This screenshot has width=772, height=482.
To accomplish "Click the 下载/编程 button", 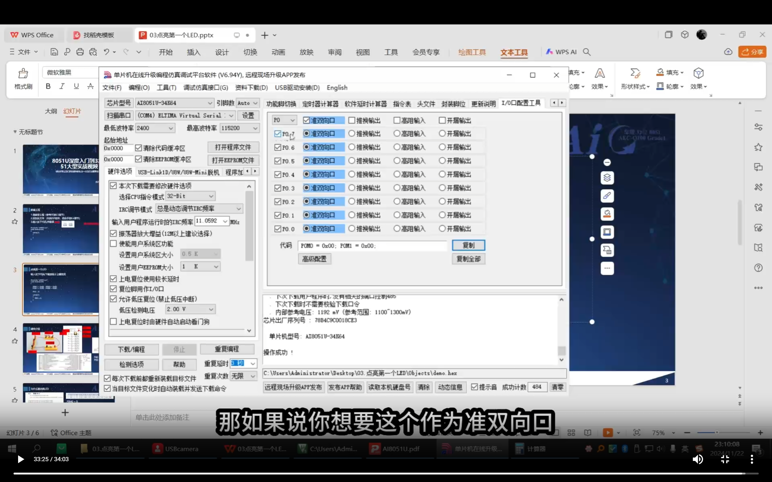I will click(131, 349).
